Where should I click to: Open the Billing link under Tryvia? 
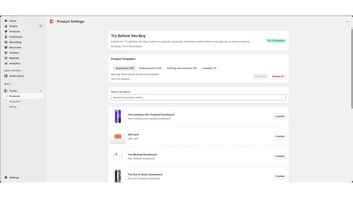click(13, 107)
